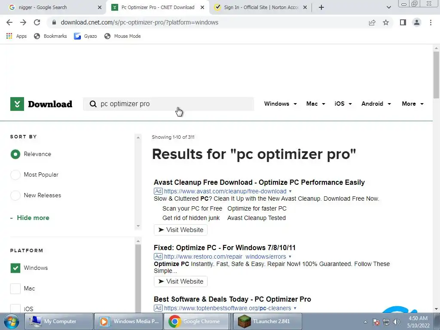Image resolution: width=440 pixels, height=330 pixels.
Task: Select the New Releases sort option
Action: pos(15,196)
